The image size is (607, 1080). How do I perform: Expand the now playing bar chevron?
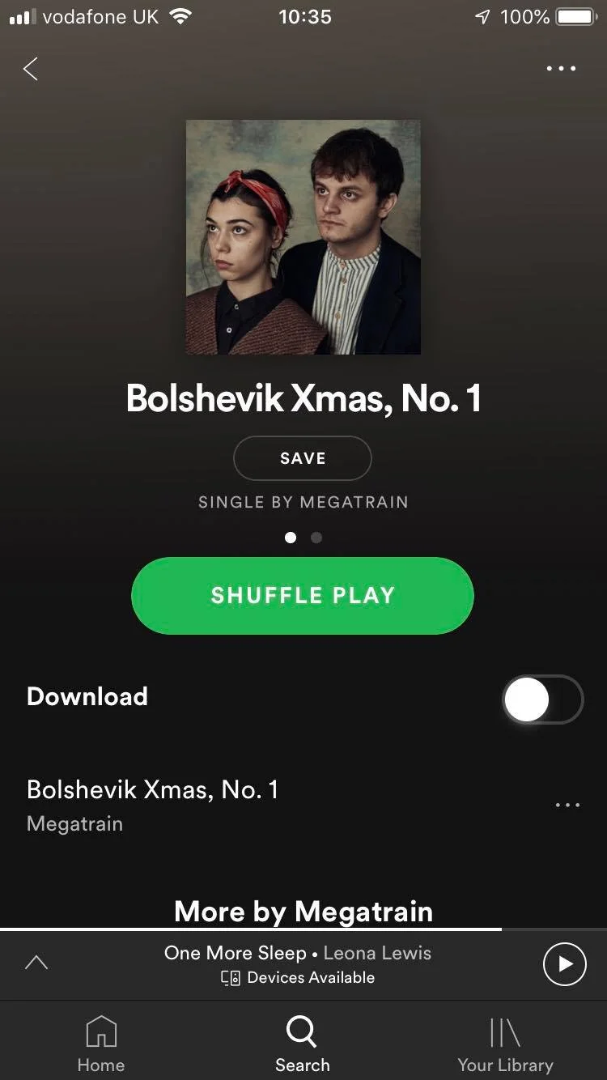click(x=36, y=963)
